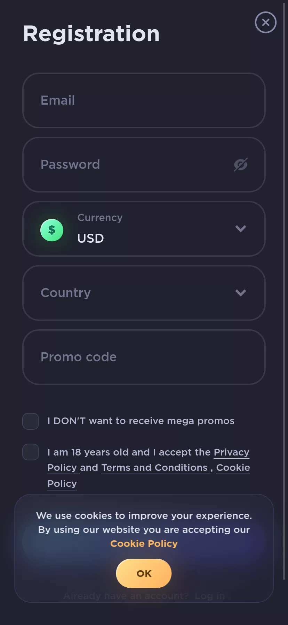The width and height of the screenshot is (288, 625).
Task: Close the Registration dialog with the X icon
Action: tap(266, 22)
